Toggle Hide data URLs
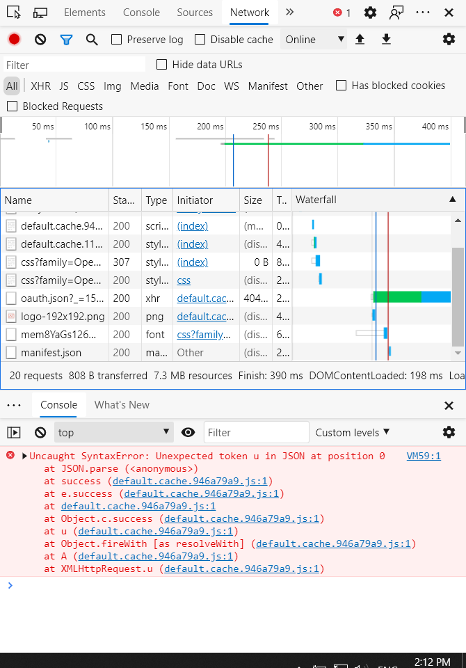Screen dimensions: 466x668 point(161,64)
